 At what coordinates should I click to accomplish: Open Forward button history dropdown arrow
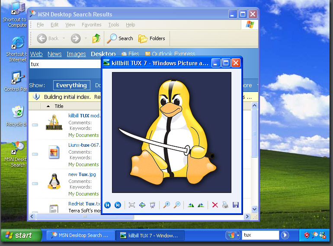pyautogui.click(x=86, y=38)
